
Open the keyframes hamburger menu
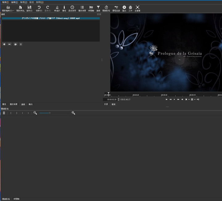4,113
